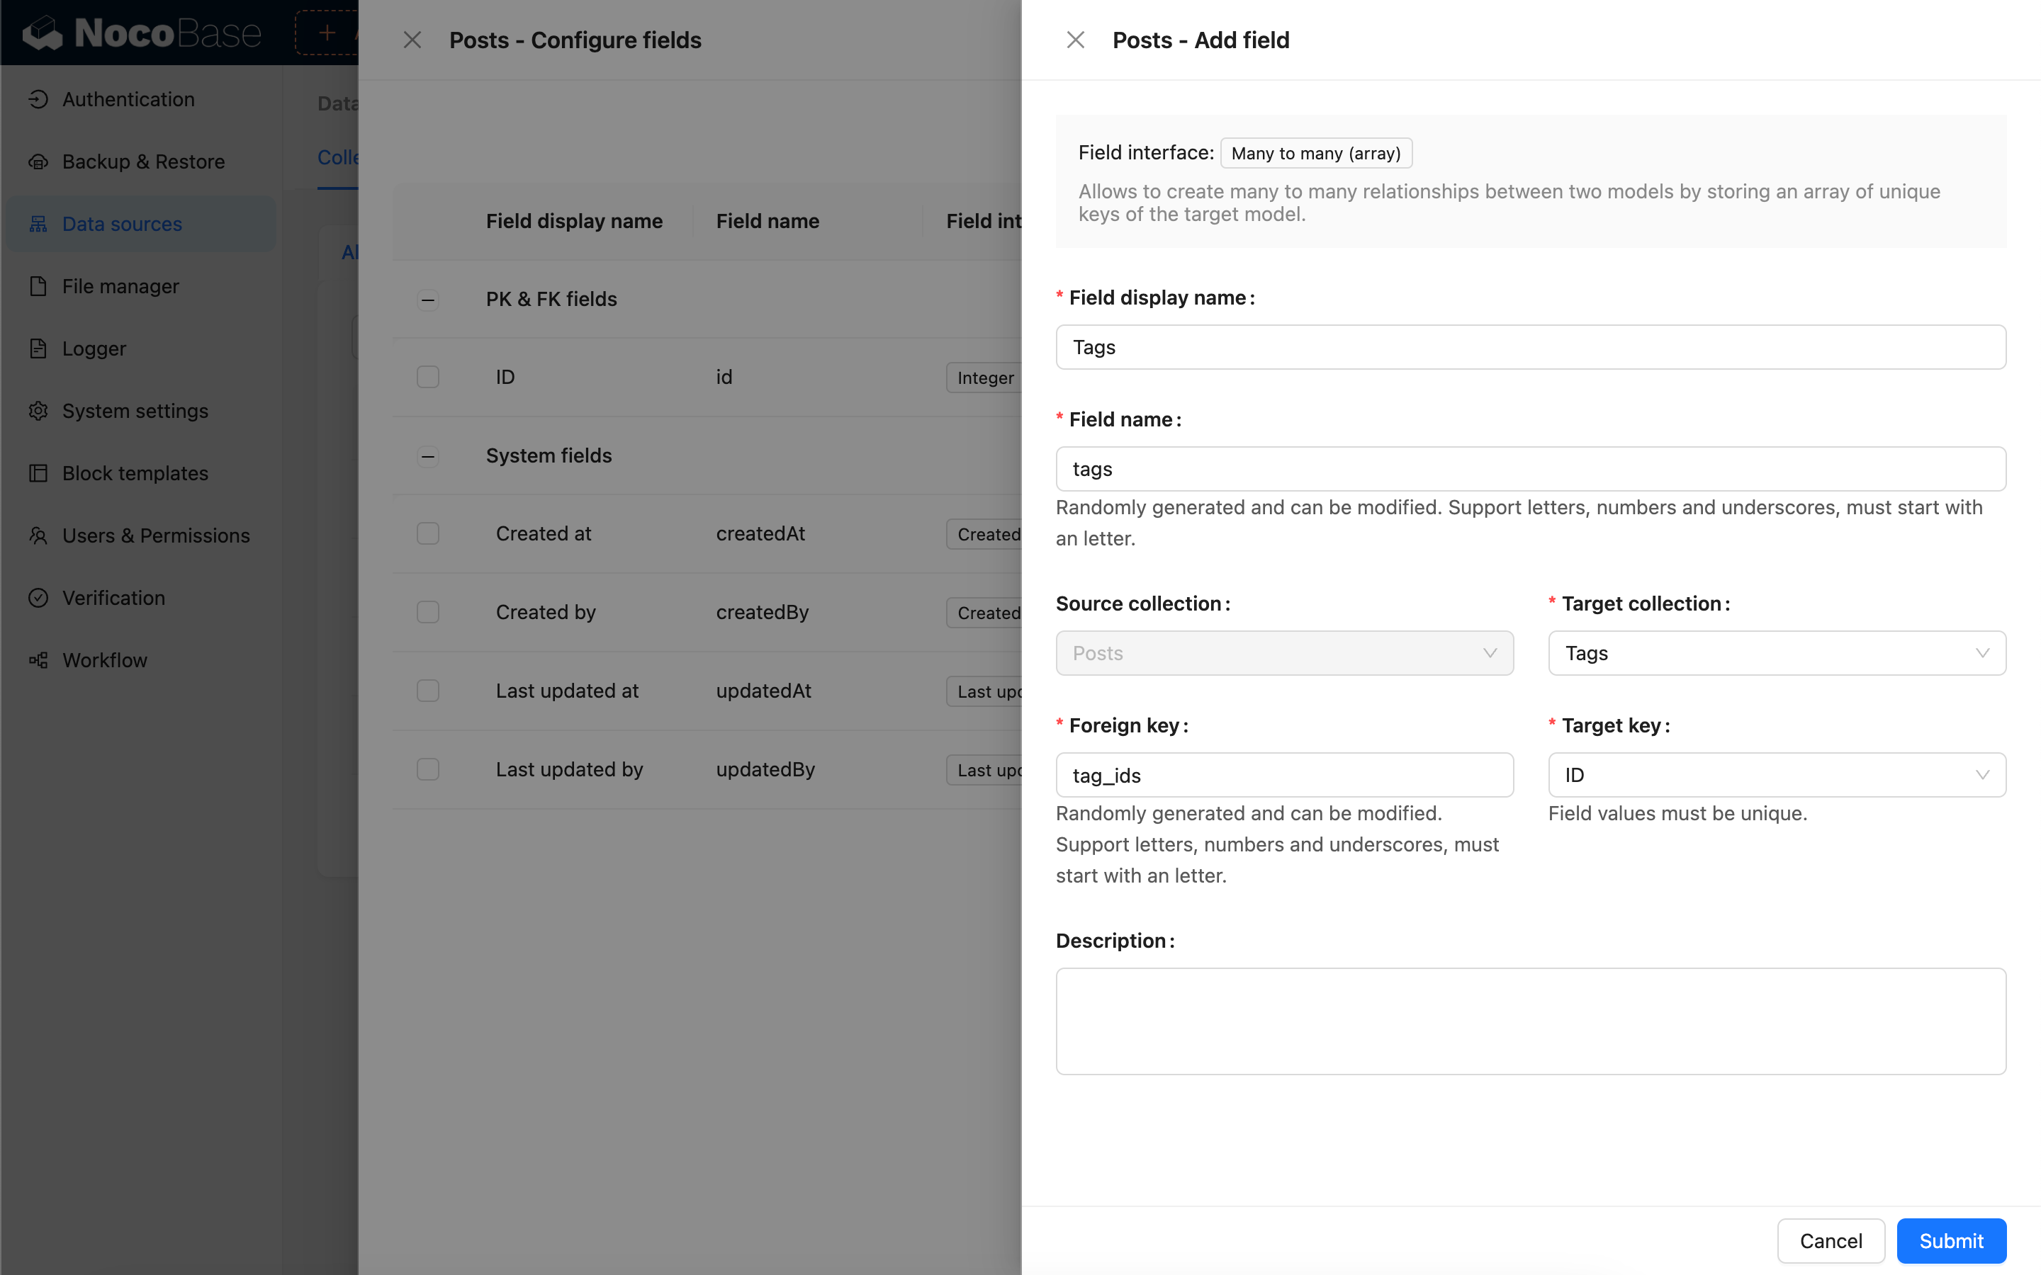Click the Verification check icon
Viewport: 2041px width, 1275px height.
38,599
